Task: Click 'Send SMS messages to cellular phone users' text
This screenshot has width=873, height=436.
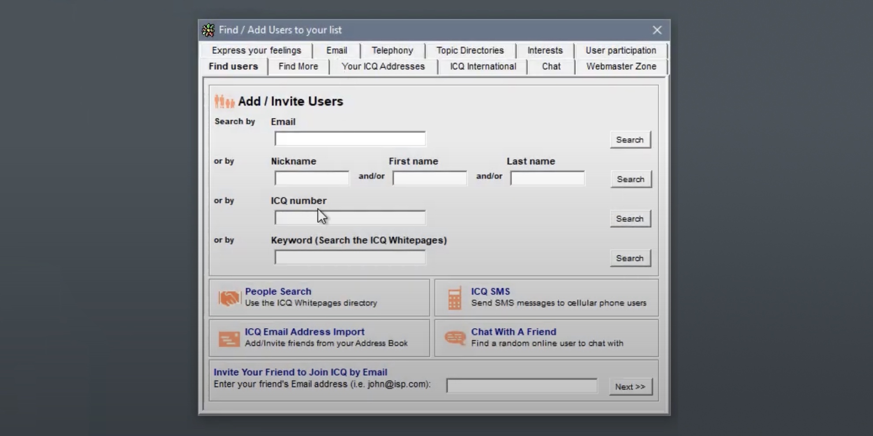Action: [559, 303]
